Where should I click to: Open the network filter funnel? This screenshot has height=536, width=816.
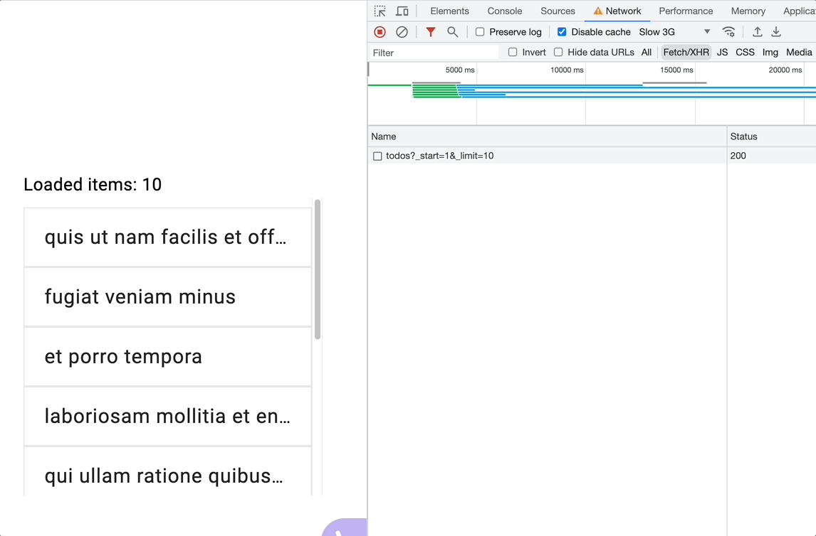click(x=430, y=32)
